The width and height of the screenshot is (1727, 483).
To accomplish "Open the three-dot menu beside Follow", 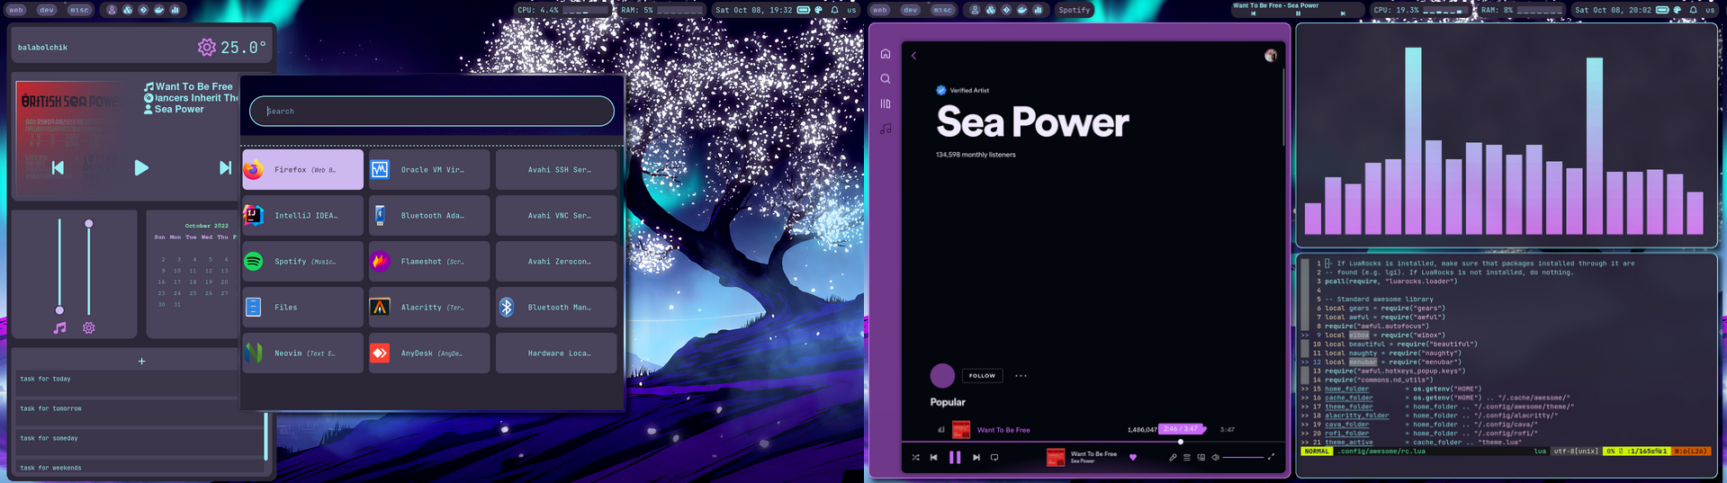I will pos(1021,376).
